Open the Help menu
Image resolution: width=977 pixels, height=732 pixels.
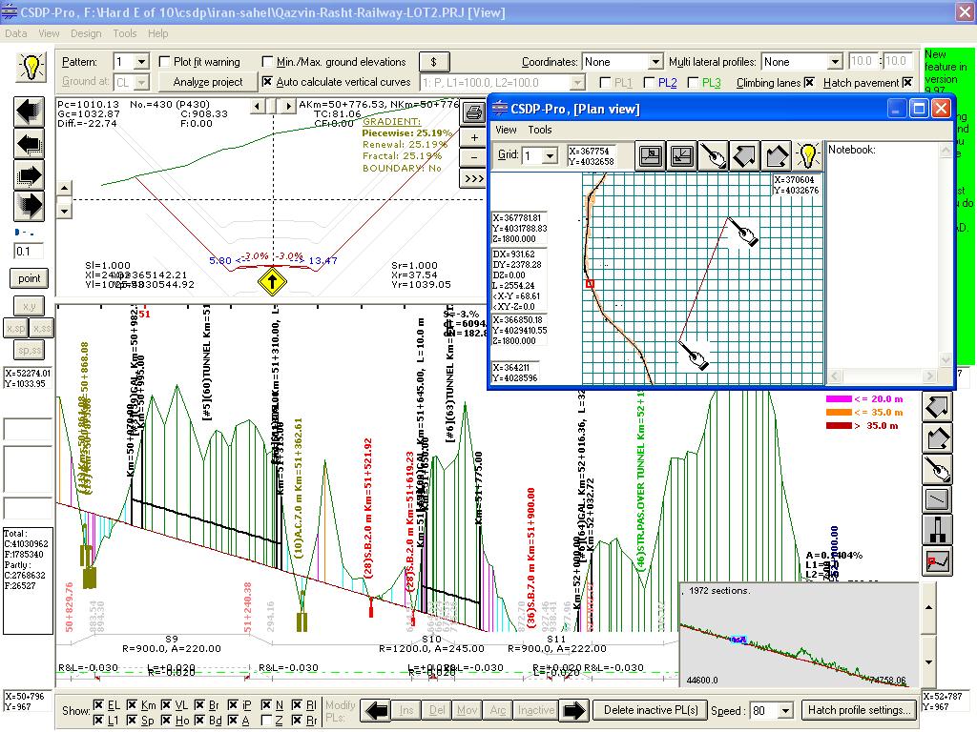[157, 33]
